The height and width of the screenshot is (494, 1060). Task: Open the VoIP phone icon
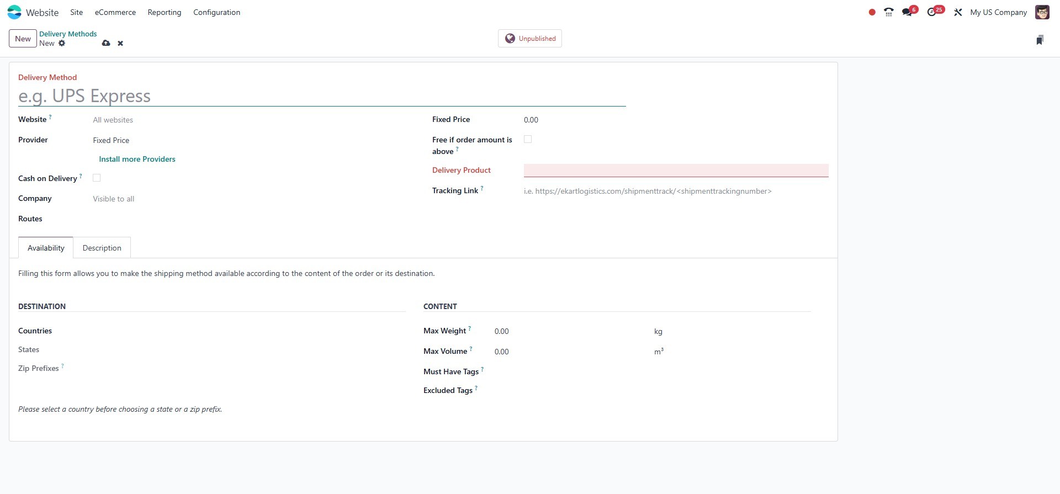click(888, 12)
